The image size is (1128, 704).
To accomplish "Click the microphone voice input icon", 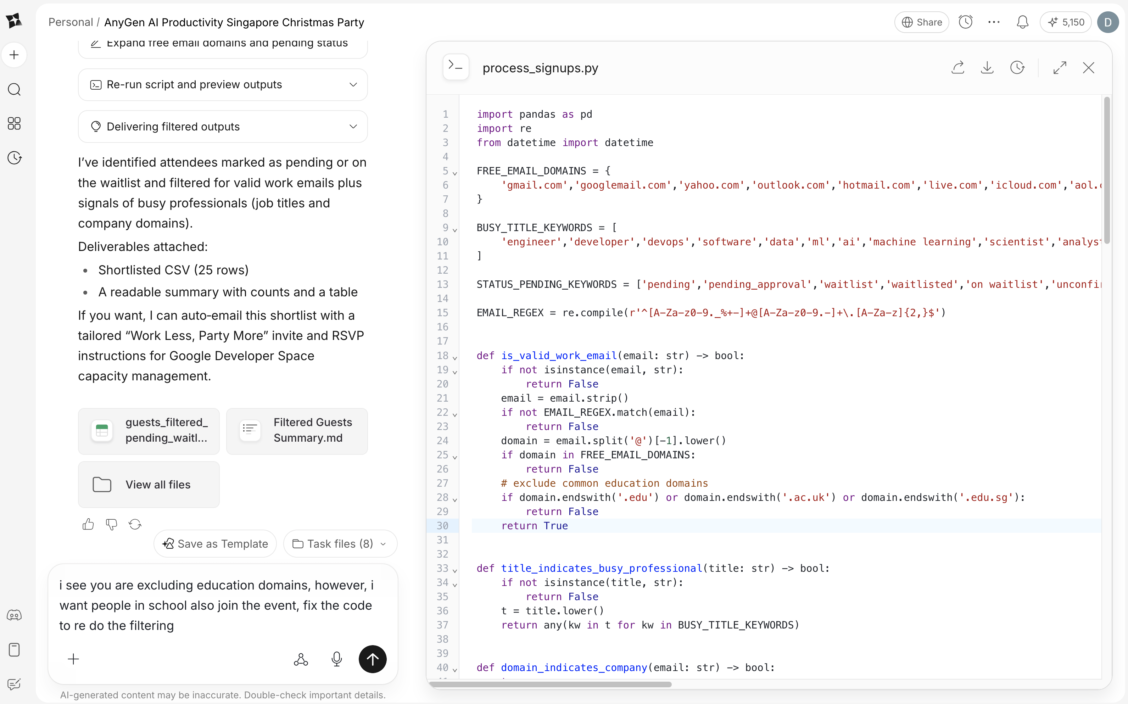I will tap(336, 659).
